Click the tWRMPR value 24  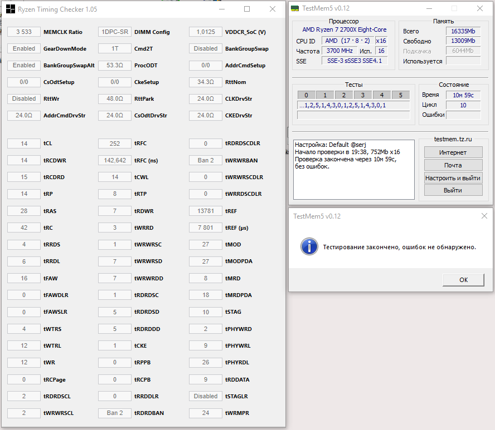tap(206, 413)
